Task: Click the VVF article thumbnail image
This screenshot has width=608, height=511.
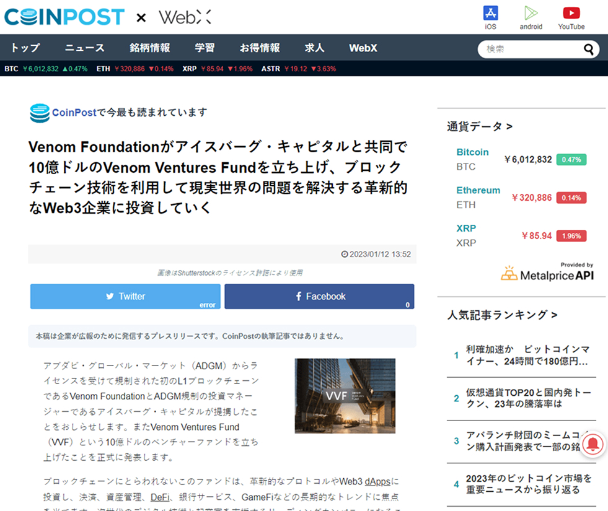Action: 345,396
